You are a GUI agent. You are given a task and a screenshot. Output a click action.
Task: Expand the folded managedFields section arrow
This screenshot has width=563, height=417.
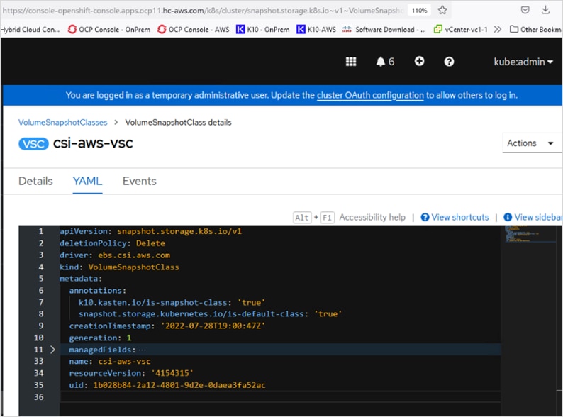(x=52, y=350)
